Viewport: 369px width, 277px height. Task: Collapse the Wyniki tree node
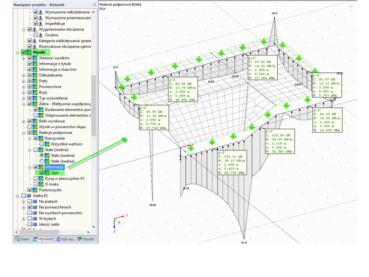click(17, 52)
